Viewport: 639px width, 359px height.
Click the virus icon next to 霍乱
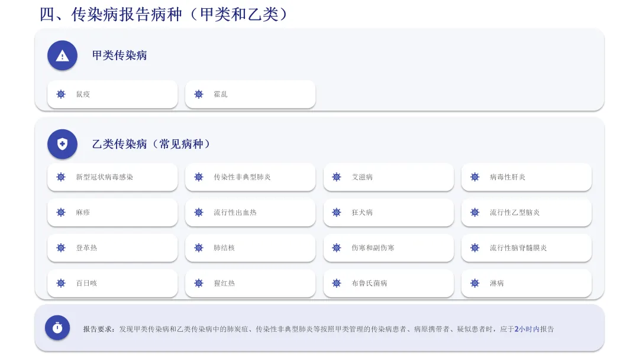click(x=199, y=94)
